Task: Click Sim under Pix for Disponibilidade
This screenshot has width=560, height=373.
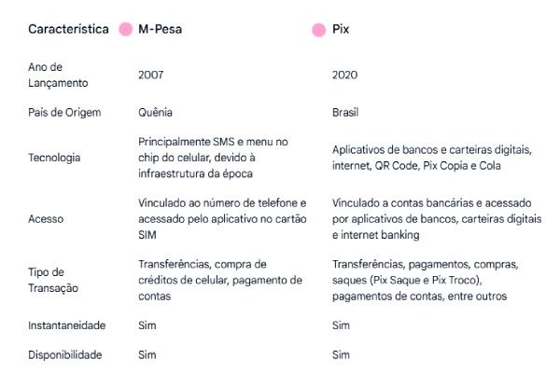Action: pos(341,354)
